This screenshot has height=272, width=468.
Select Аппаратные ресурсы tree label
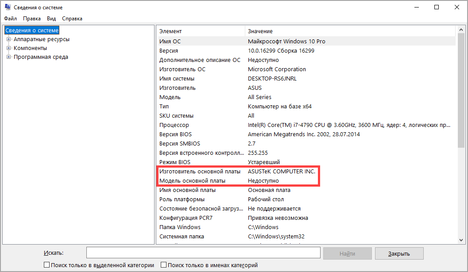tap(42, 39)
